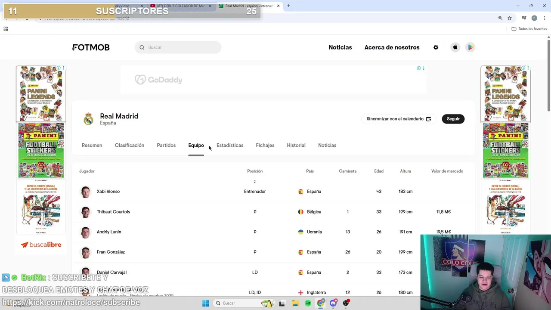
Task: Open Acerca de nosotros link
Action: pyautogui.click(x=392, y=47)
